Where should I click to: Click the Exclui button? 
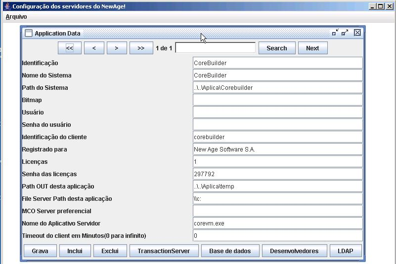110,251
